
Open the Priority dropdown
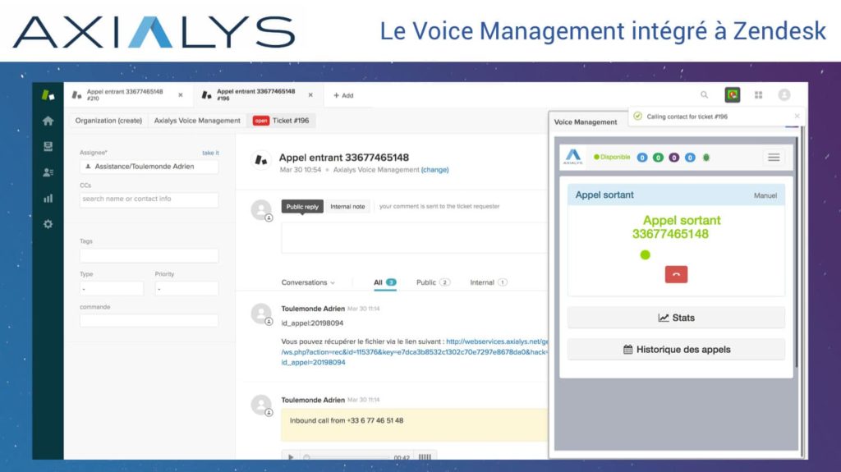[186, 289]
